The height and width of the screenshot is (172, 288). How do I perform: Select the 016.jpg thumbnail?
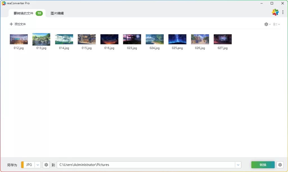[109, 39]
